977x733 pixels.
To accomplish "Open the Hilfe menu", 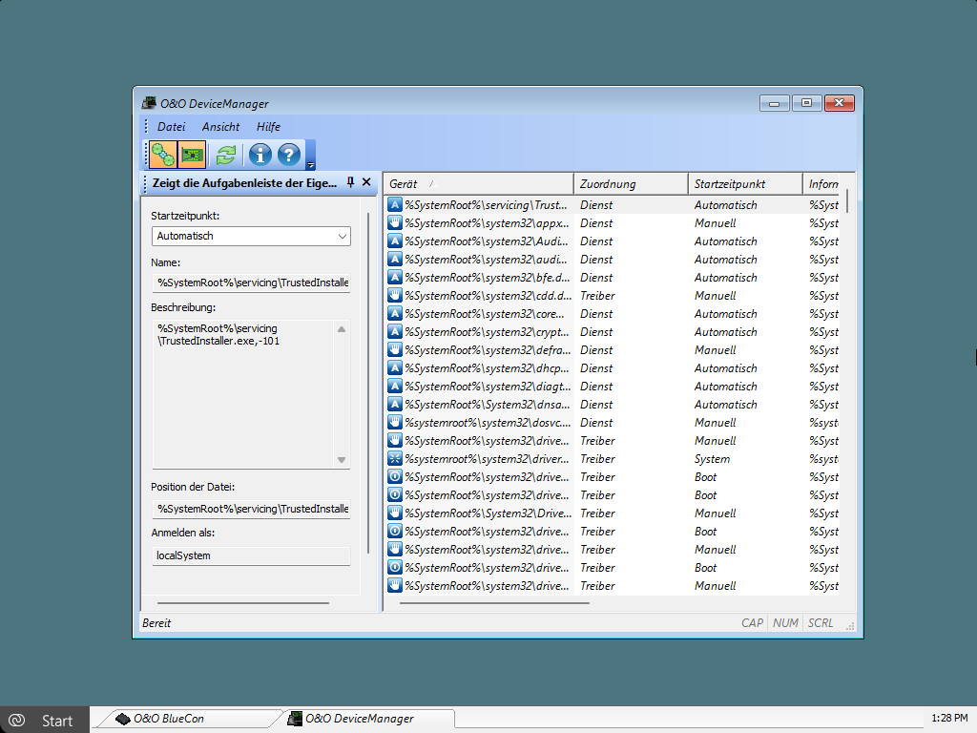I will tap(268, 127).
